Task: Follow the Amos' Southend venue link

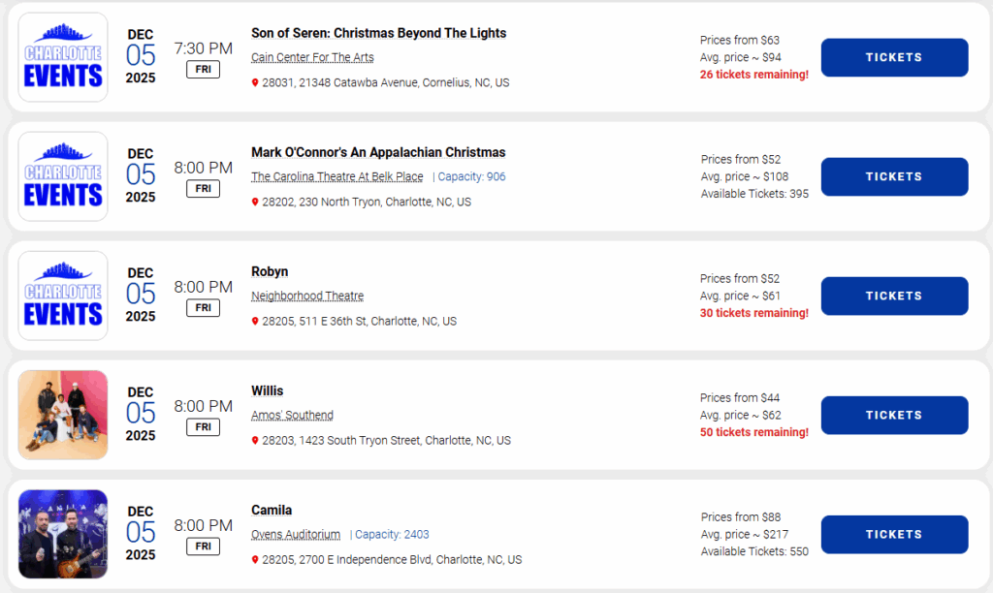Action: pos(292,415)
